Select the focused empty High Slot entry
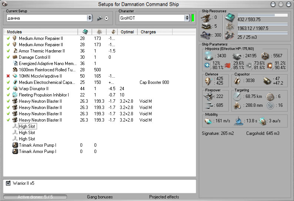 pyautogui.click(x=27, y=126)
